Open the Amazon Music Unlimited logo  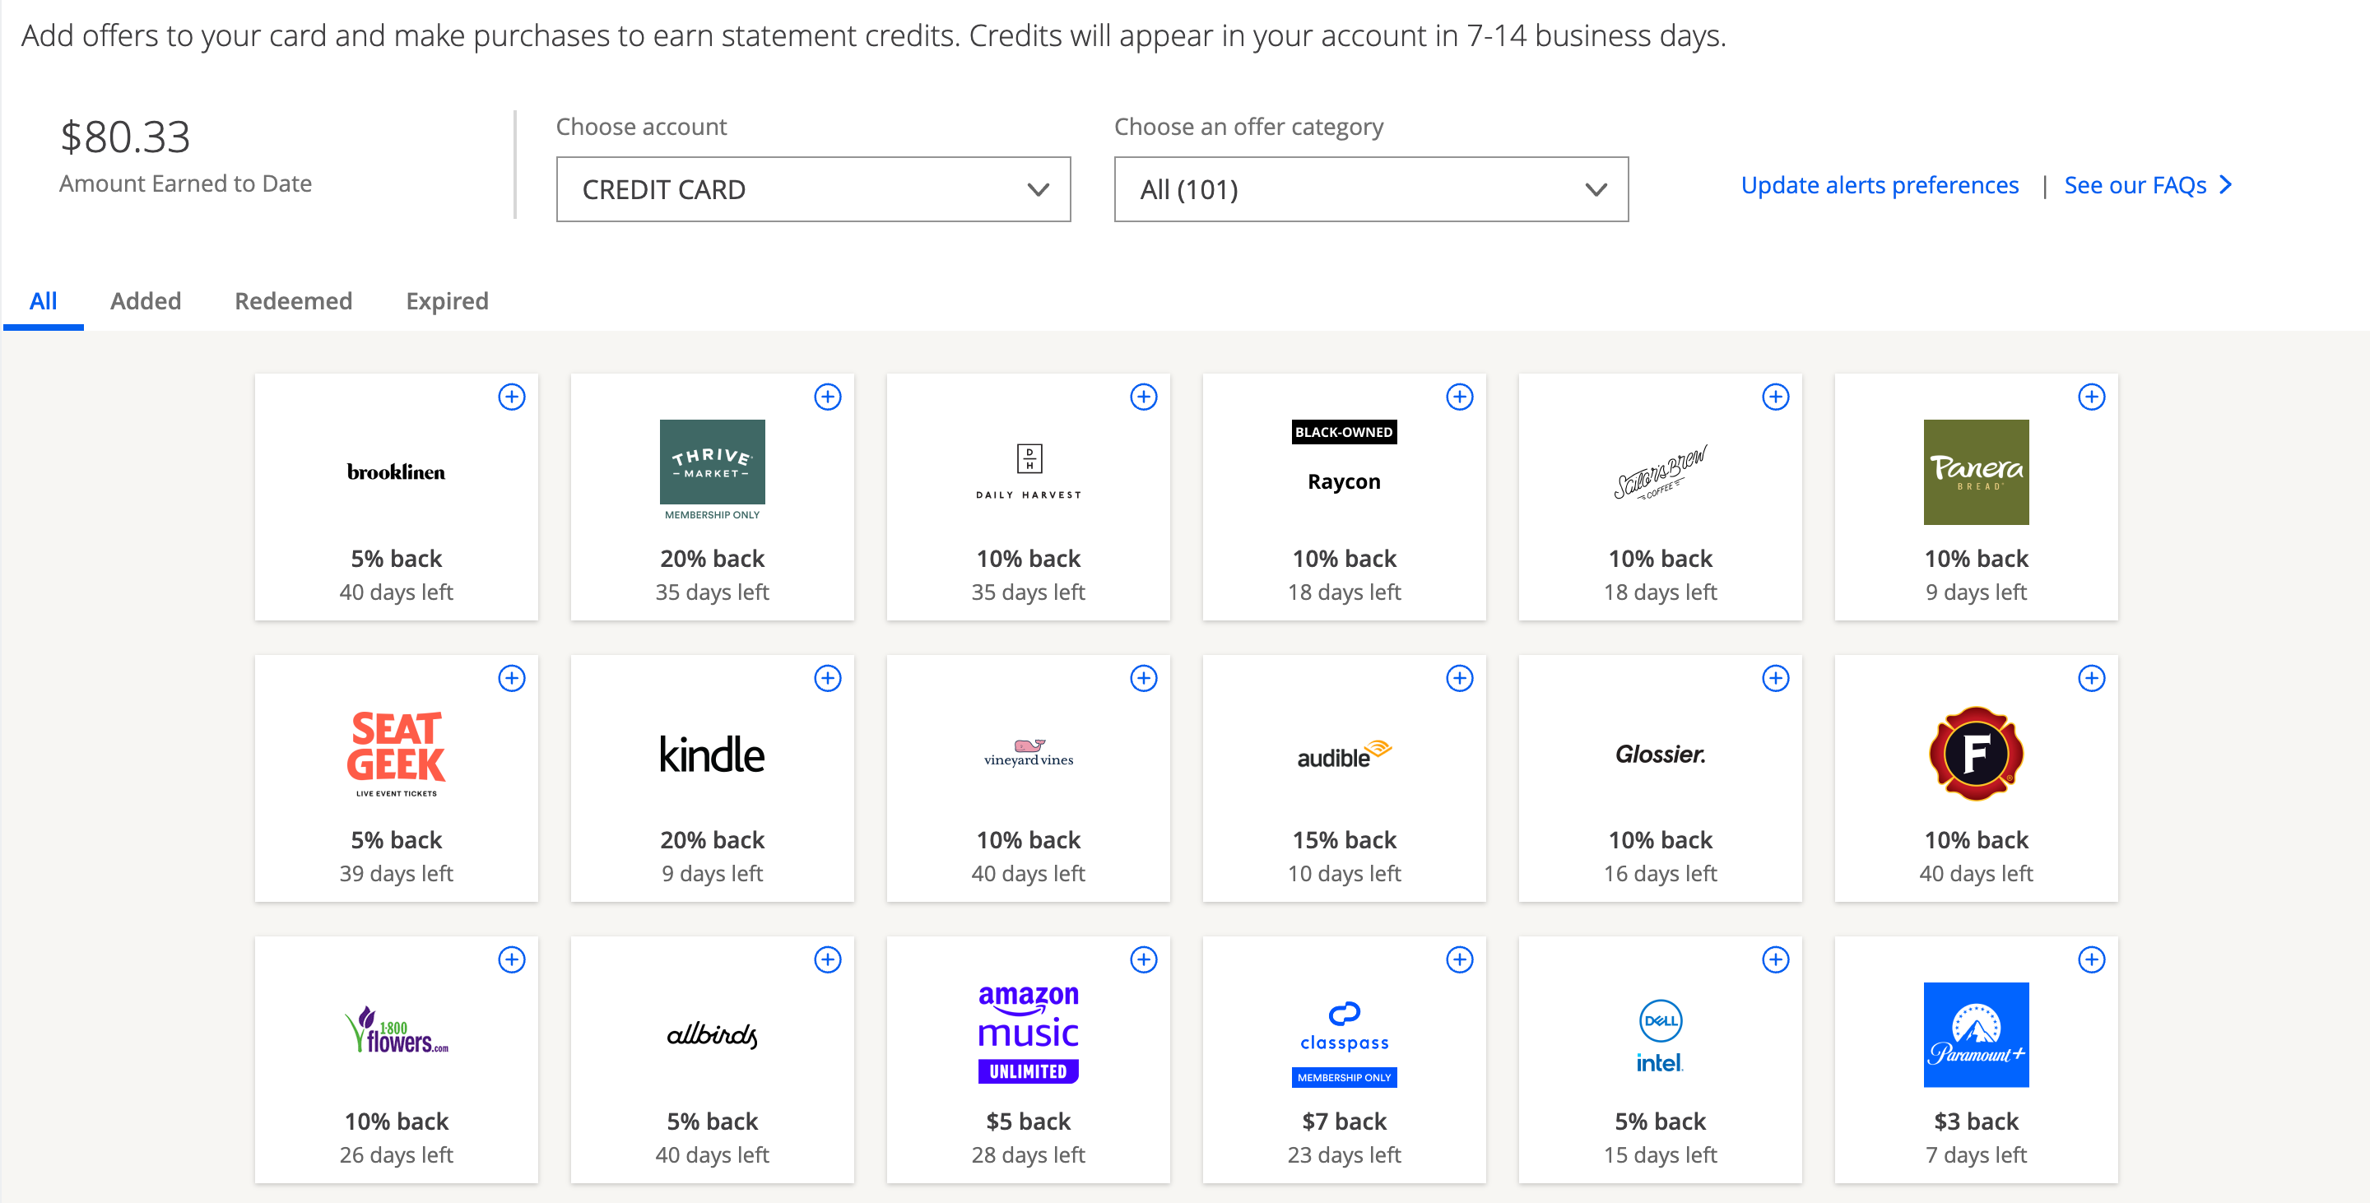(x=1028, y=1033)
